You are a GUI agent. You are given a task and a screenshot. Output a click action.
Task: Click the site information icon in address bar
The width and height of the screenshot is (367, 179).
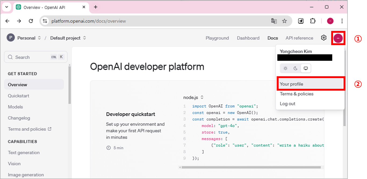(45, 21)
